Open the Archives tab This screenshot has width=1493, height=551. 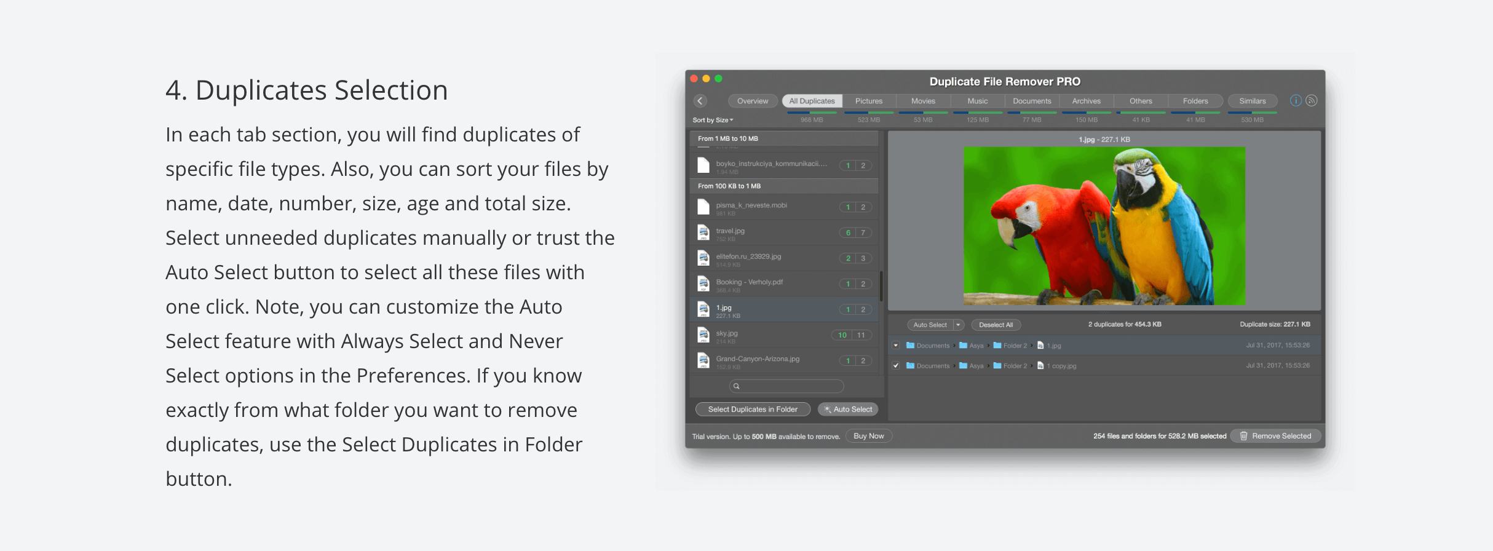click(x=1087, y=101)
